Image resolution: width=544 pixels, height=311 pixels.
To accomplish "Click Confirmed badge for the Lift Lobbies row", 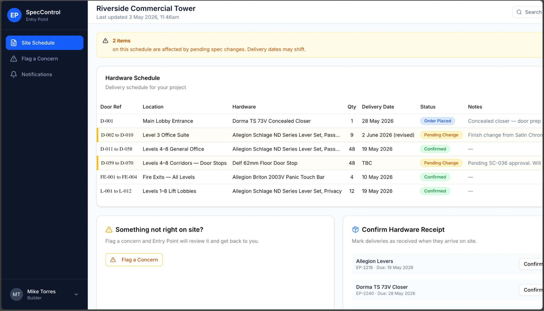I will click(x=435, y=191).
